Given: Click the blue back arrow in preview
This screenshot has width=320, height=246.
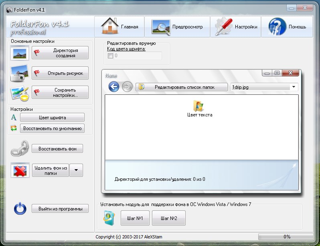Looking at the screenshot, I should click(113, 87).
